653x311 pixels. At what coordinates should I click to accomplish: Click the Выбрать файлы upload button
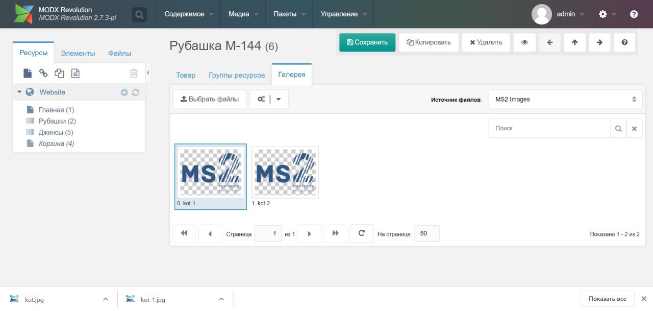tap(210, 99)
